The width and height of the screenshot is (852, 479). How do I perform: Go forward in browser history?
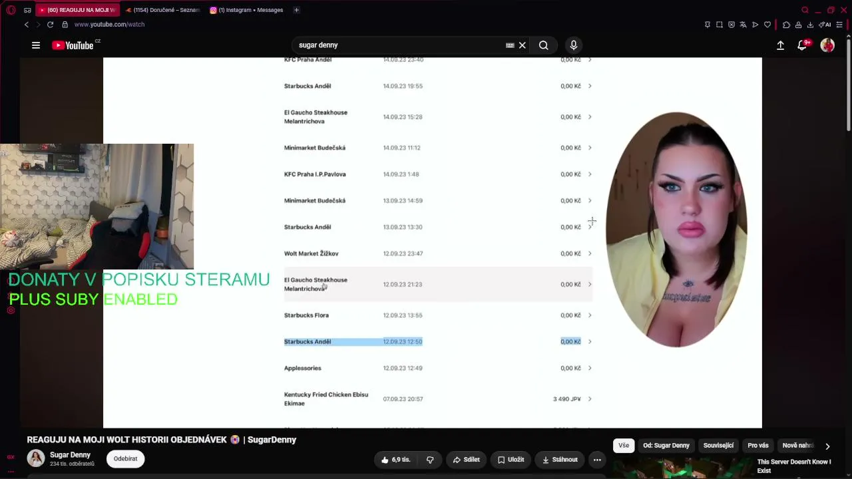click(x=38, y=25)
